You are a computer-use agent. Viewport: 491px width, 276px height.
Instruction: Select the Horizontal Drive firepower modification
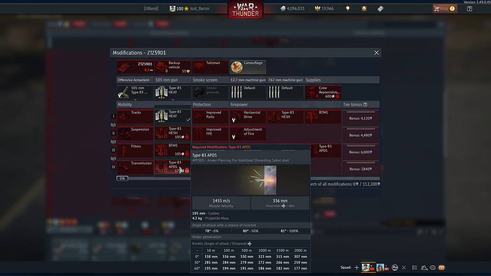248,116
